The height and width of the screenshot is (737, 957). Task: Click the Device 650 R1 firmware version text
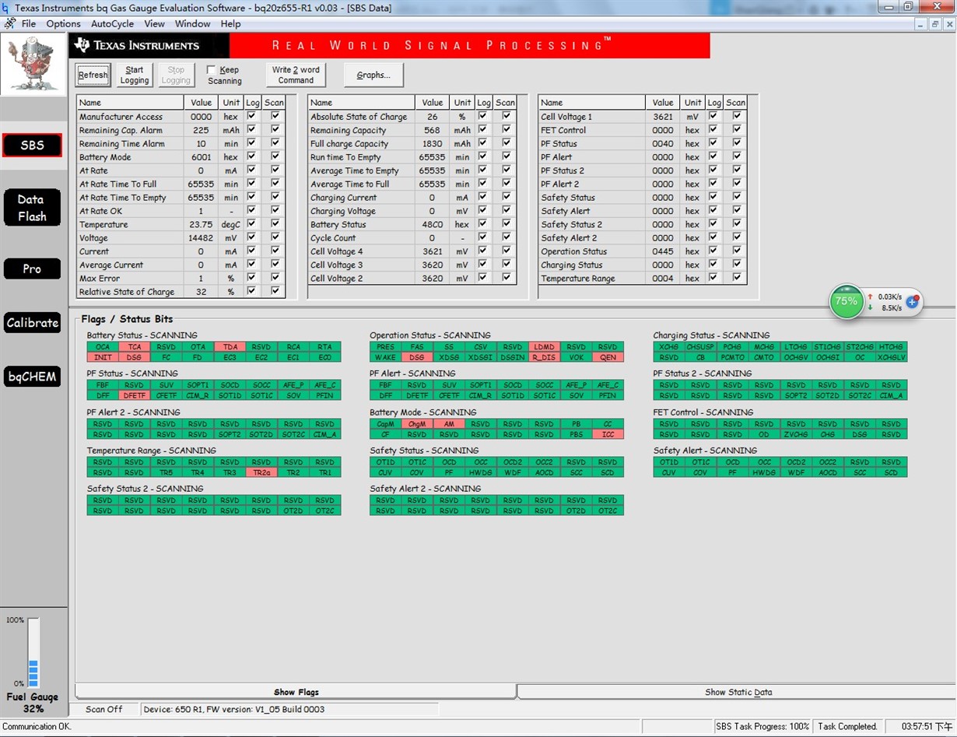coord(234,710)
